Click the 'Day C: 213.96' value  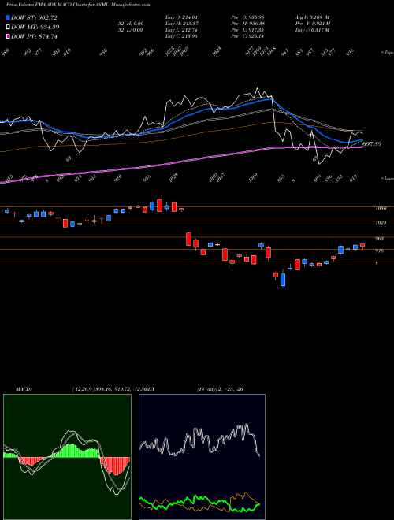pyautogui.click(x=181, y=36)
